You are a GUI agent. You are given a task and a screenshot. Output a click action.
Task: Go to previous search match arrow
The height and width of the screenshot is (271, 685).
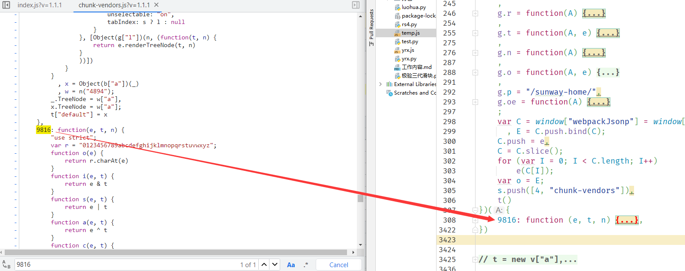tap(264, 265)
